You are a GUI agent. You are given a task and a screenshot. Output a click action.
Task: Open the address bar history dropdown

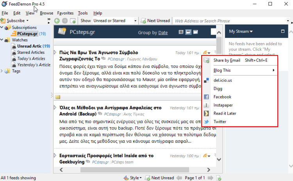288,21
